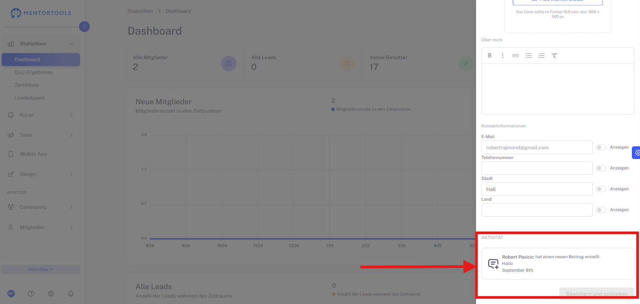Click the Kurse sidebar icon
Screen dimensions: 640x304
(11, 115)
